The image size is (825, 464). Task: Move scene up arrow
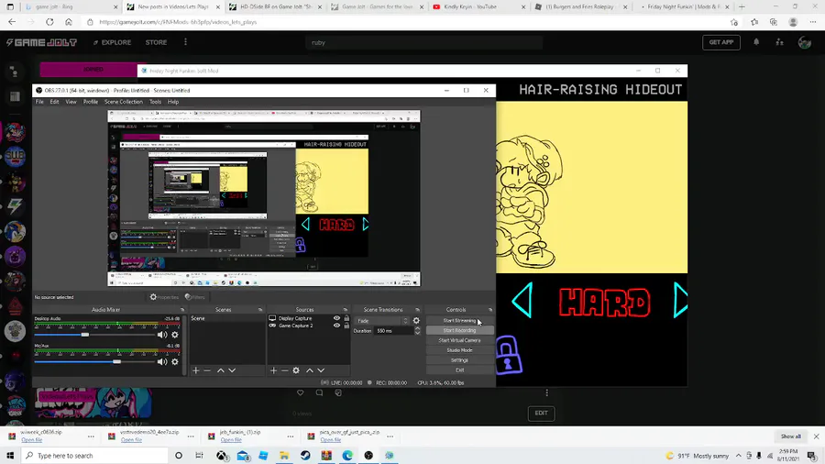[x=220, y=370]
